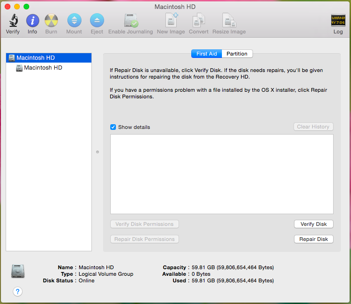The width and height of the screenshot is (351, 304).
Task: Click the Mount toolbar icon
Action: (x=74, y=20)
